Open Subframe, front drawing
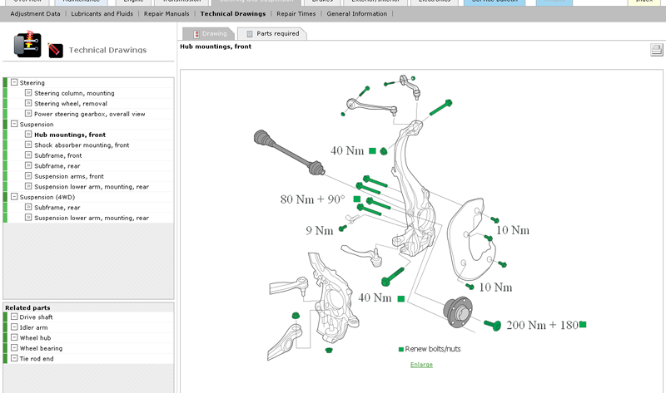666x393 pixels. (58, 155)
